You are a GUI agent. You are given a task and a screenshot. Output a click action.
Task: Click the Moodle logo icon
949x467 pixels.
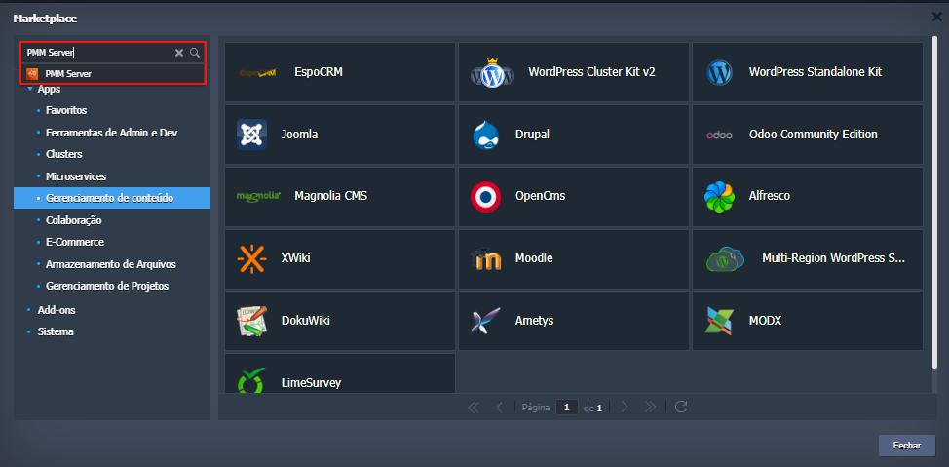tap(485, 259)
